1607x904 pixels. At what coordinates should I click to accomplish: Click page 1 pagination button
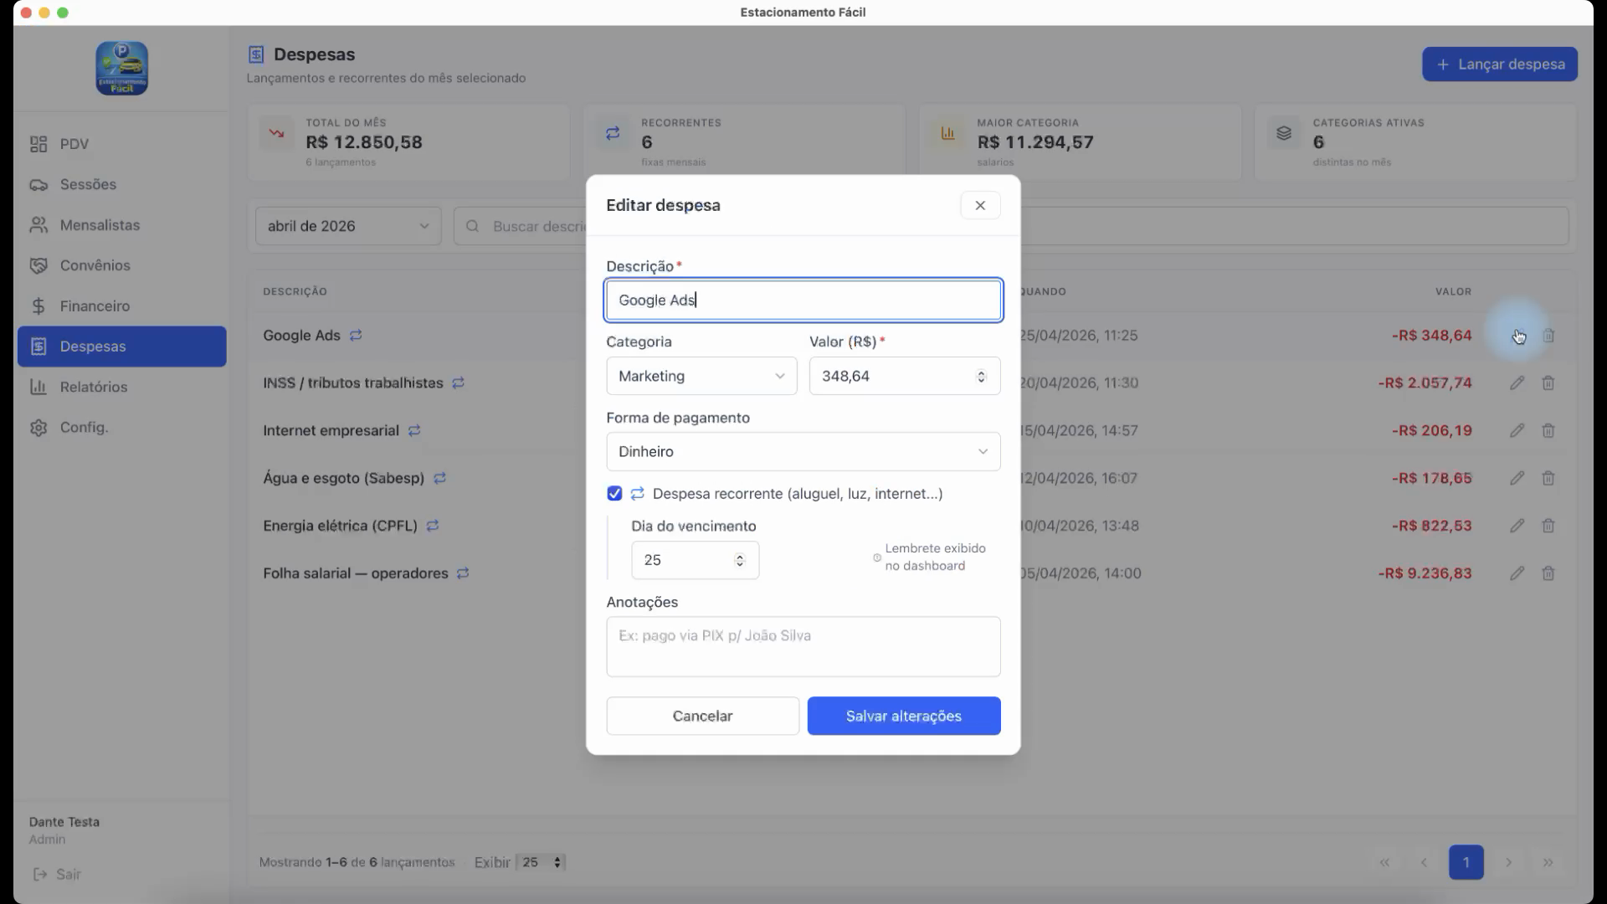[x=1466, y=862]
